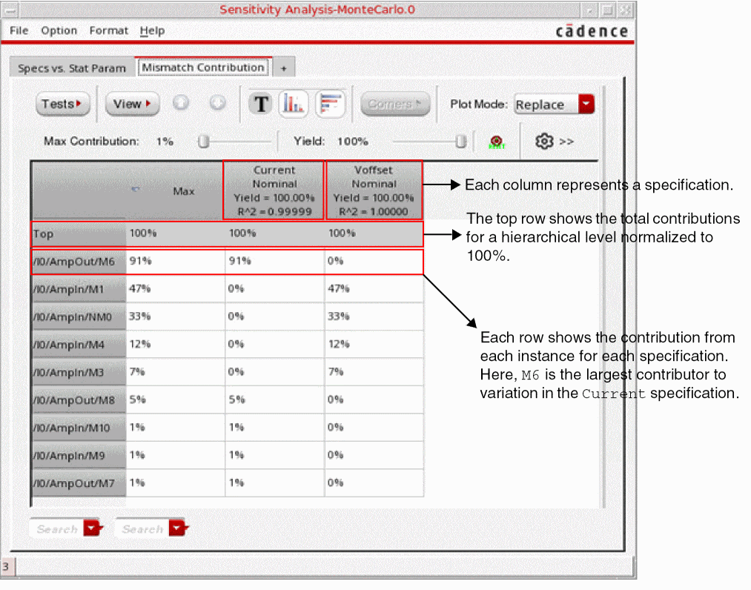Click the 47% Voffset cell for M1
The image size is (751, 590).
pos(374,289)
